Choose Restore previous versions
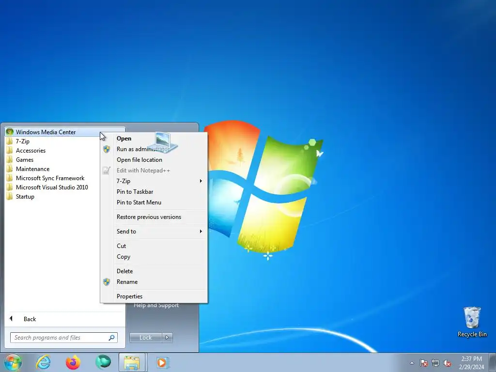Image resolution: width=496 pixels, height=372 pixels. pos(154,217)
